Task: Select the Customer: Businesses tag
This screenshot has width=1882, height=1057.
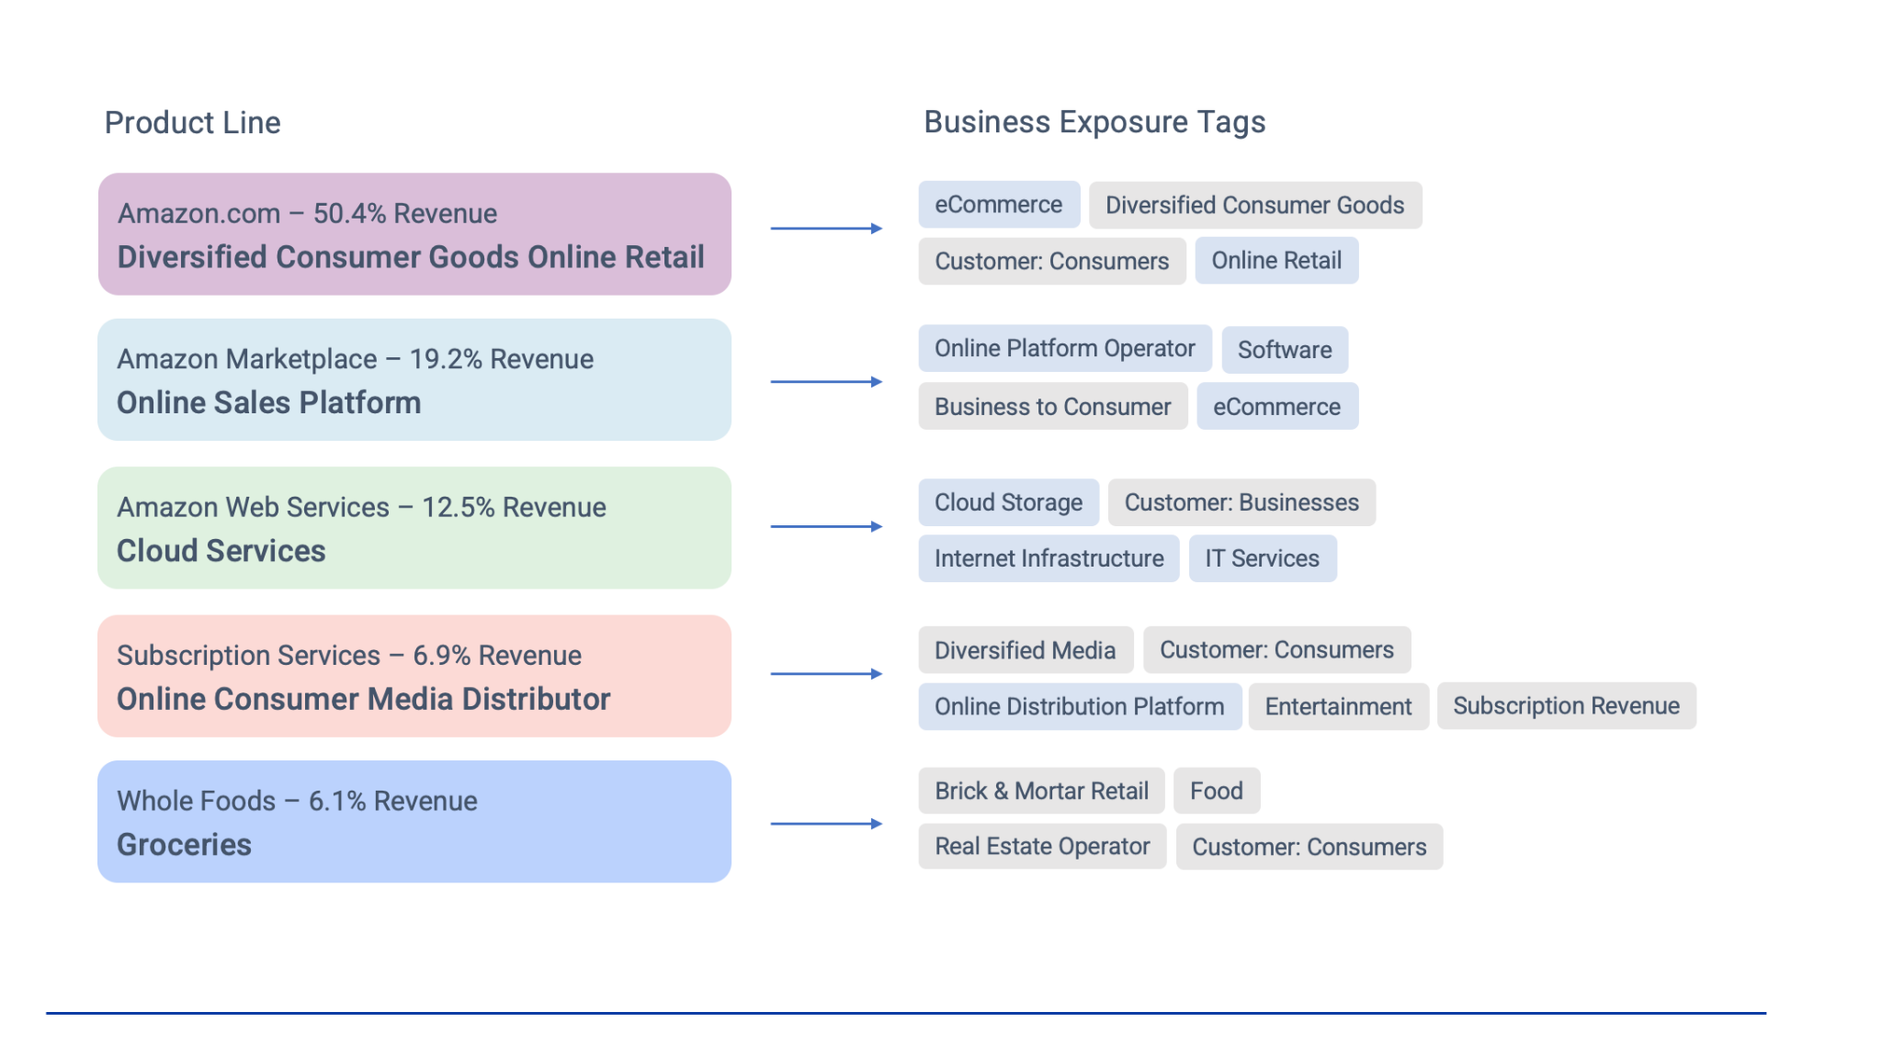Action: tap(1241, 502)
